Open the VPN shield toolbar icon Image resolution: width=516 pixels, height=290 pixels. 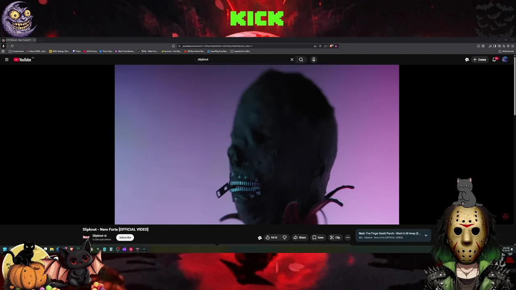[508, 46]
